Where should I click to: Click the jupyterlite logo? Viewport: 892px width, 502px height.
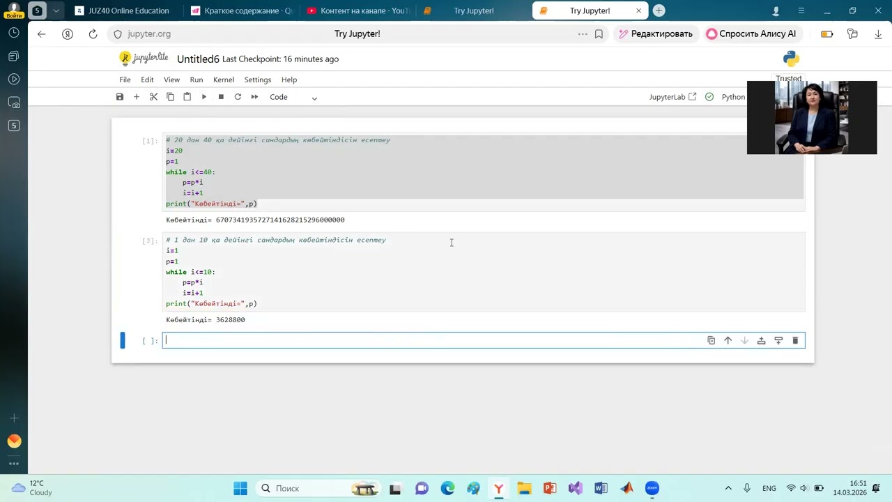144,59
